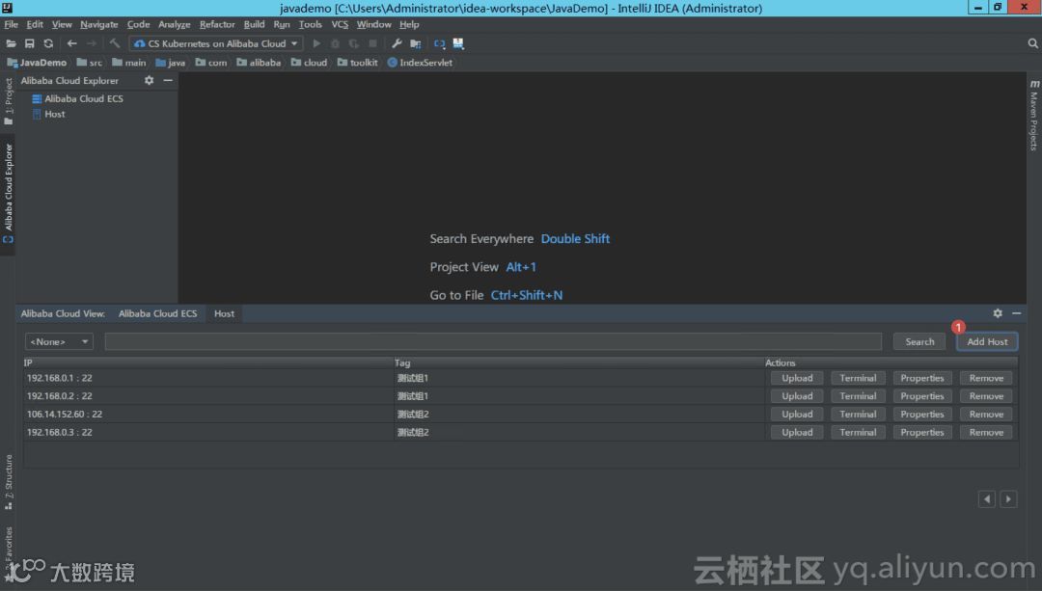
Task: Click the cloud breadcrumb folder
Action: (309, 63)
